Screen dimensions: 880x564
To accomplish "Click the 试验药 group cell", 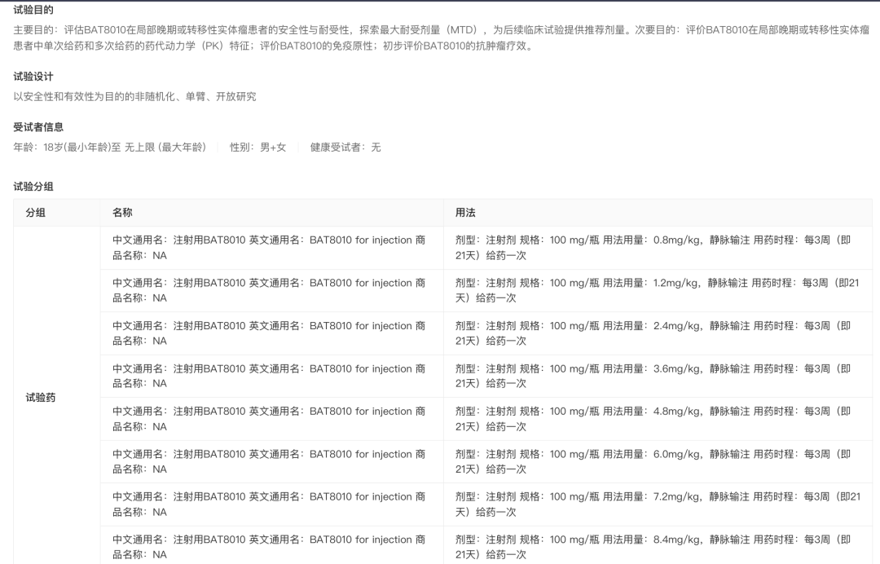I will tap(57, 397).
